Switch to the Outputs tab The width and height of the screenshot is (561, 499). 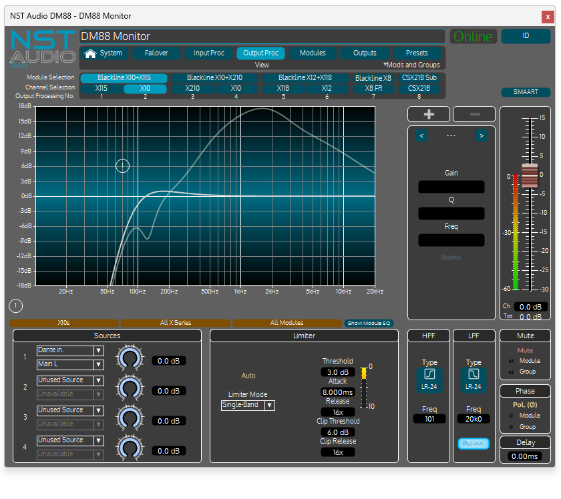(x=365, y=53)
